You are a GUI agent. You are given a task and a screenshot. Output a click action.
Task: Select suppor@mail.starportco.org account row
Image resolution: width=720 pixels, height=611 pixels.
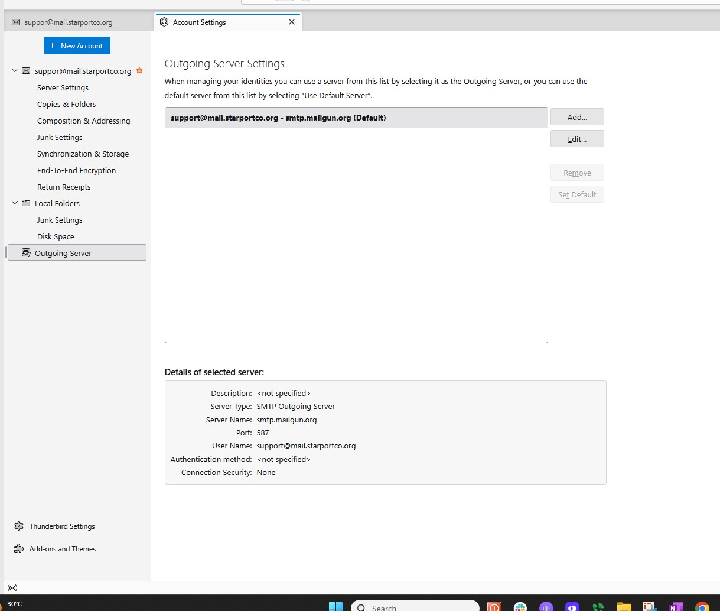click(x=77, y=71)
